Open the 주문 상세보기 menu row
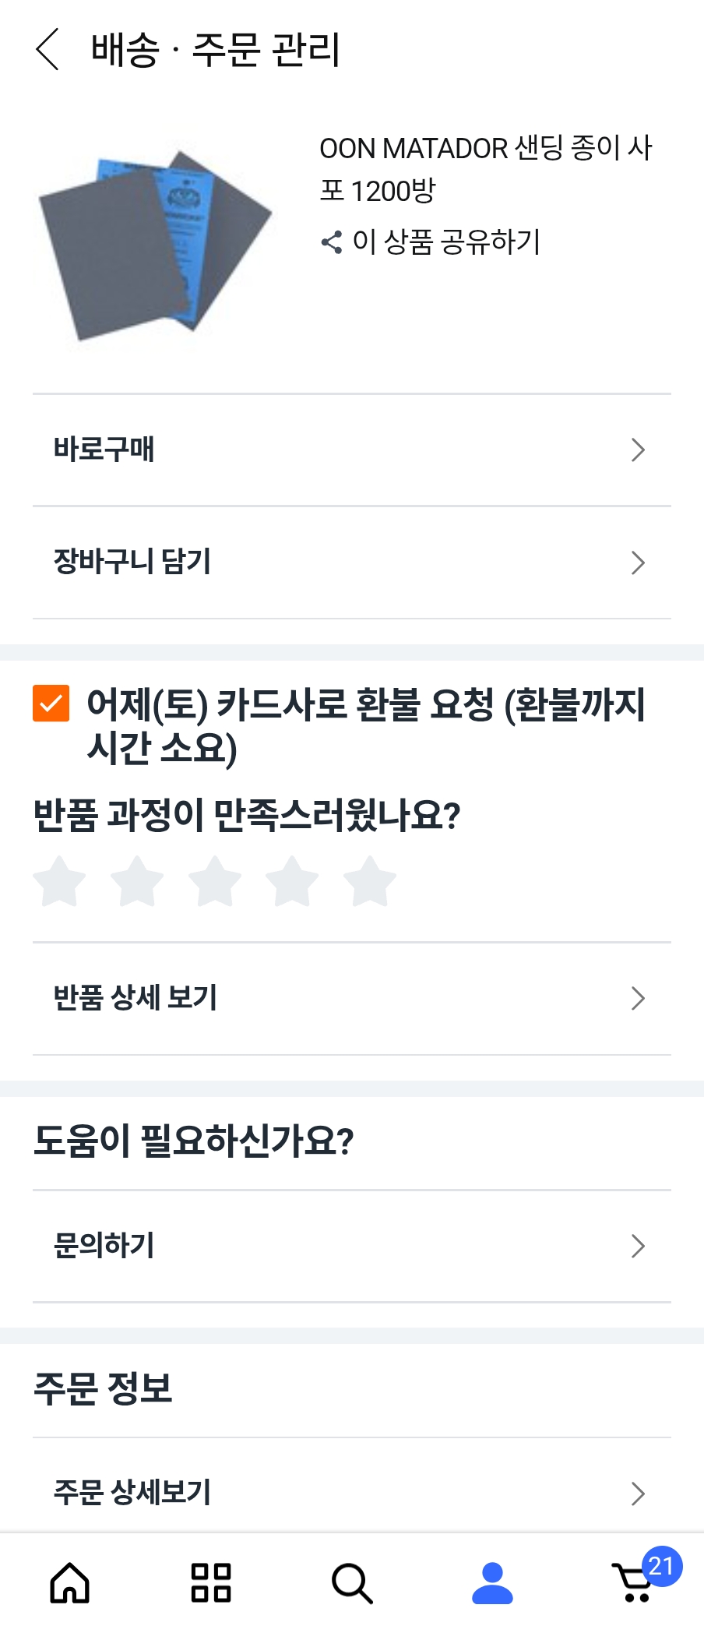Screen dimensions: 704x1640 click(x=350, y=1492)
